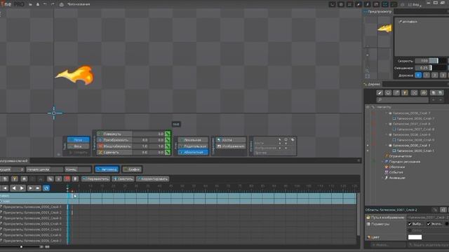Select dopesheet row ending Слой-3
449x252 pixels.
click(x=34, y=218)
